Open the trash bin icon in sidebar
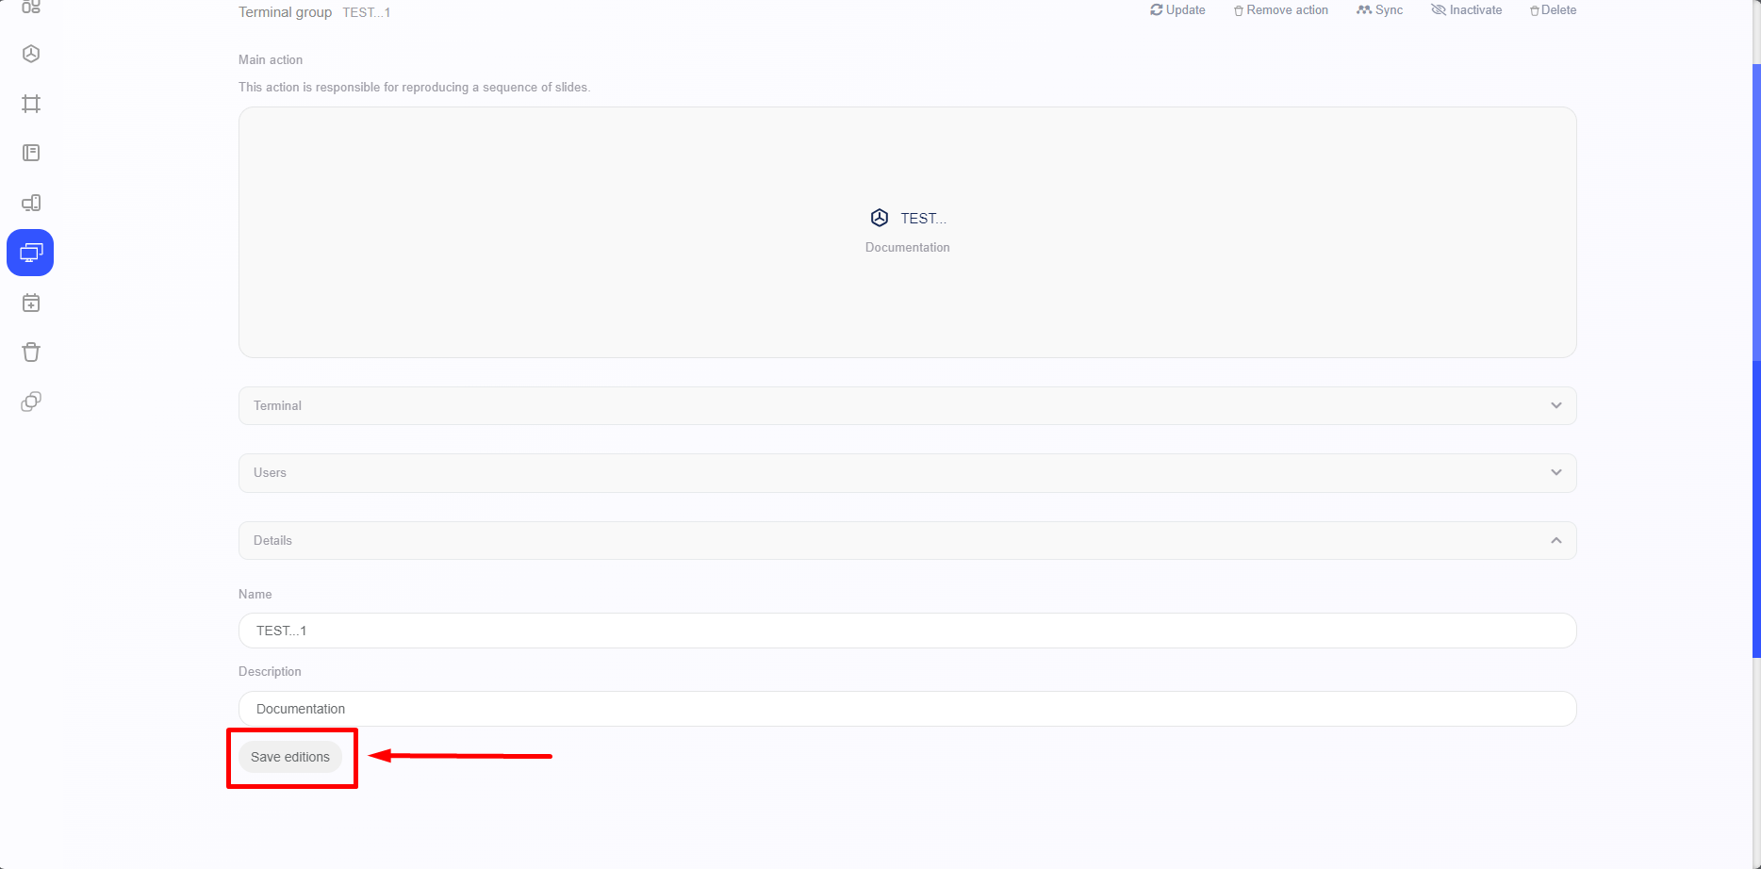Screen dimensions: 1761x869 tap(31, 353)
